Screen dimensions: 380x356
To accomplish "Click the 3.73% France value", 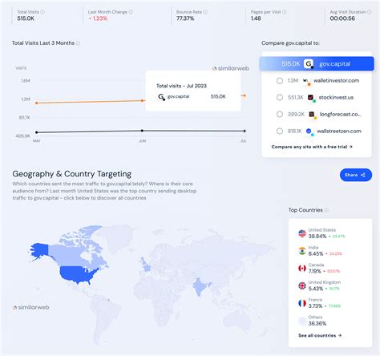I will [315, 306].
